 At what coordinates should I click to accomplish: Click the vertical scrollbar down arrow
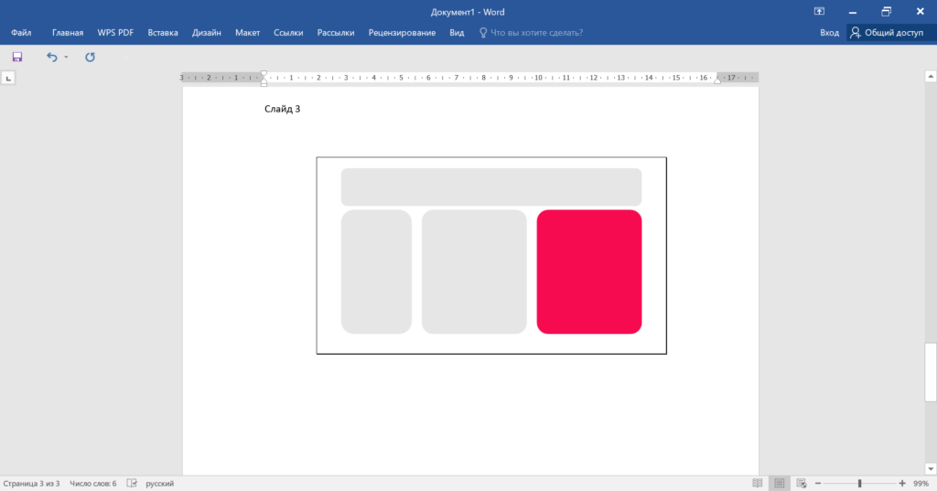pyautogui.click(x=931, y=469)
